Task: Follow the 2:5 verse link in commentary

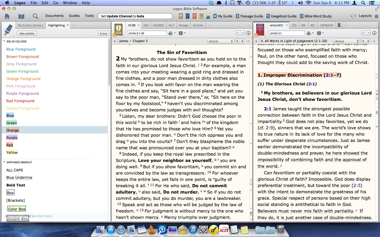Action: (x=357, y=185)
